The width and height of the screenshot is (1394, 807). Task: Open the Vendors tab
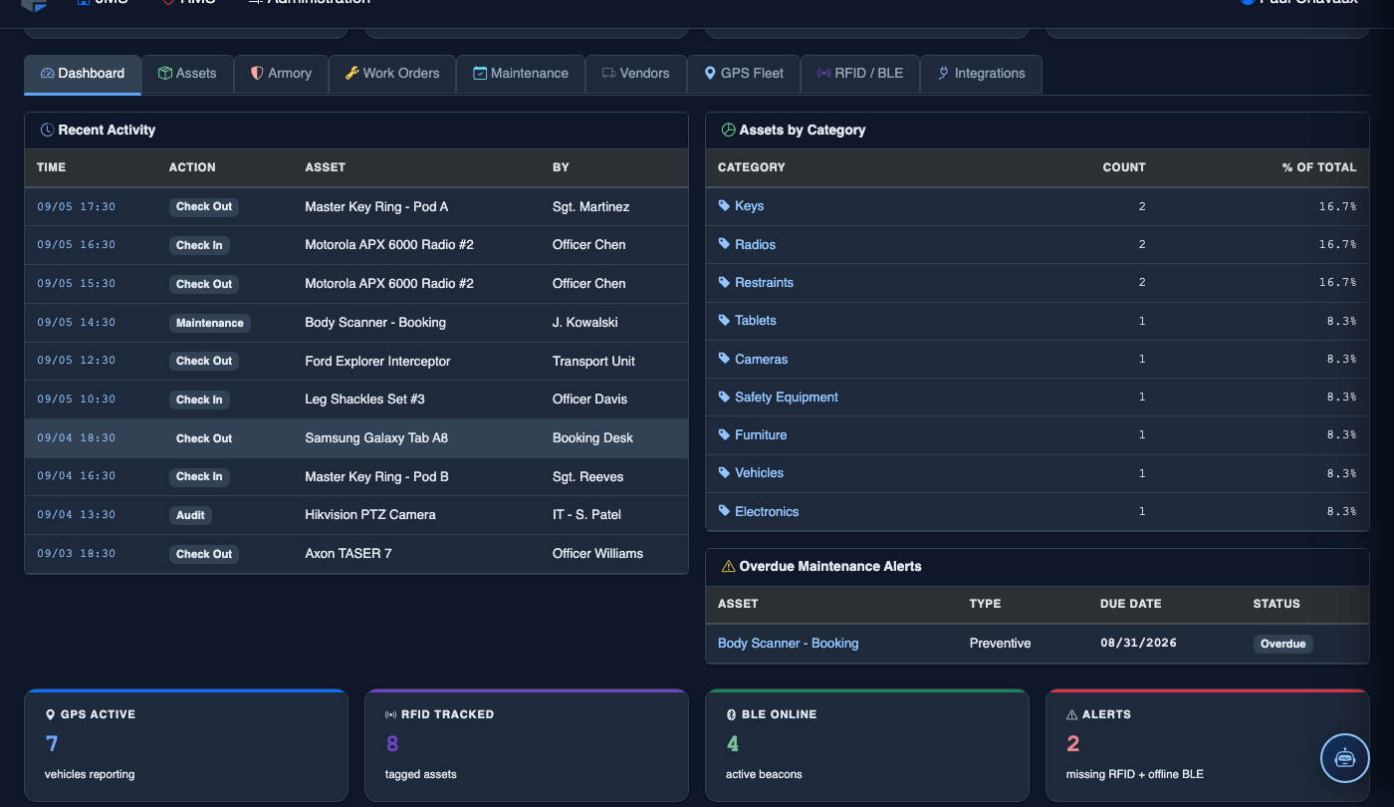point(636,74)
